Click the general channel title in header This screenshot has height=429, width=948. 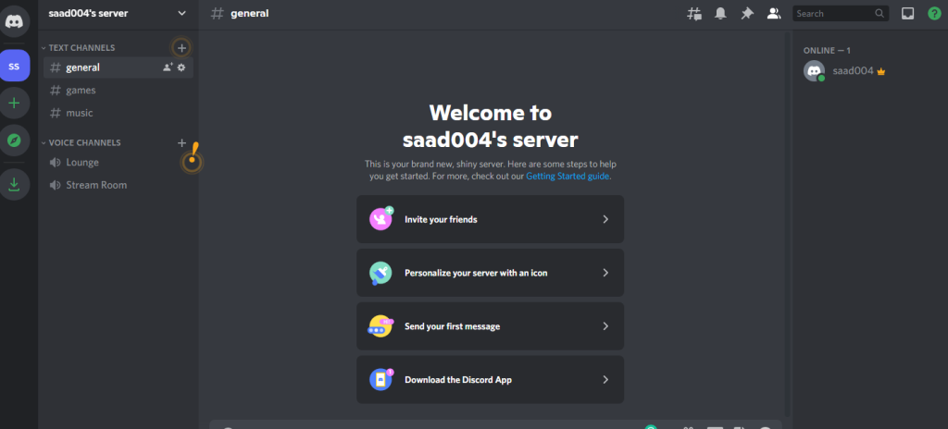(250, 13)
